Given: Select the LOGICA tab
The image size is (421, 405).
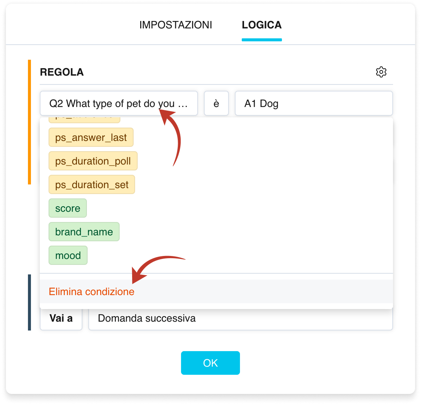Looking at the screenshot, I should (262, 25).
